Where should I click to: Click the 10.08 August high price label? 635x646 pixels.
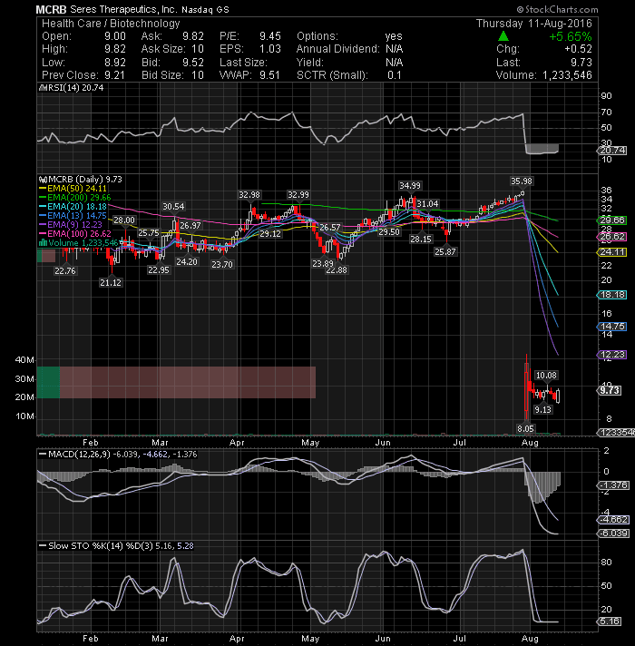pos(546,376)
